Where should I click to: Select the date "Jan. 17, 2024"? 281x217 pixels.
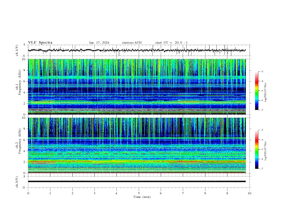pos(99,43)
